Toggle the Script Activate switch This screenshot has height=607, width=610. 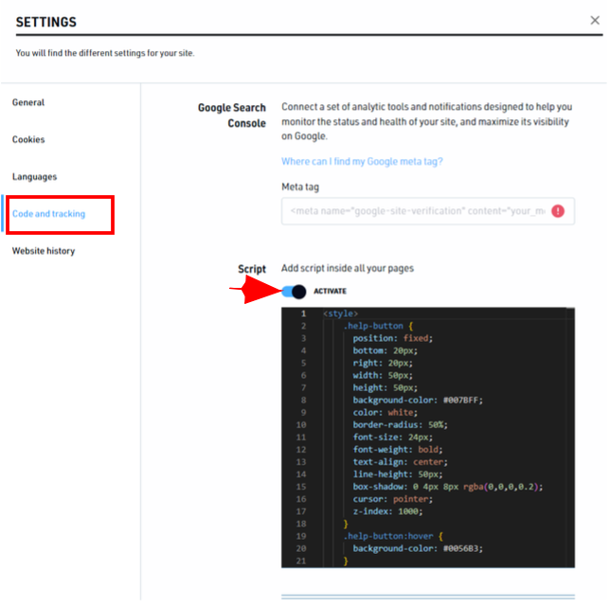[x=294, y=292]
